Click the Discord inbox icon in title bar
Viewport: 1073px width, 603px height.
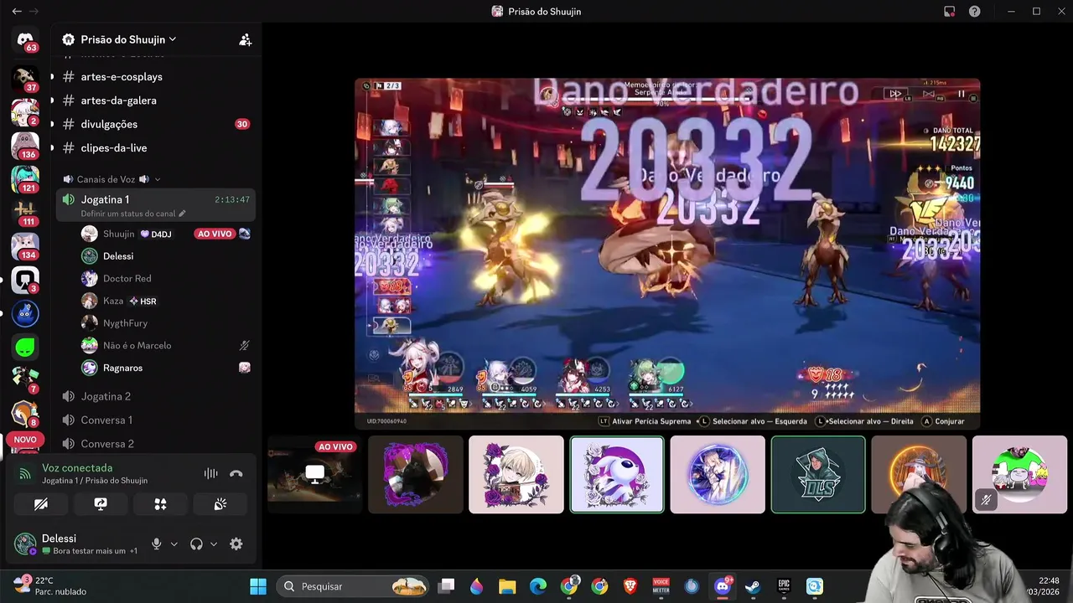(949, 12)
